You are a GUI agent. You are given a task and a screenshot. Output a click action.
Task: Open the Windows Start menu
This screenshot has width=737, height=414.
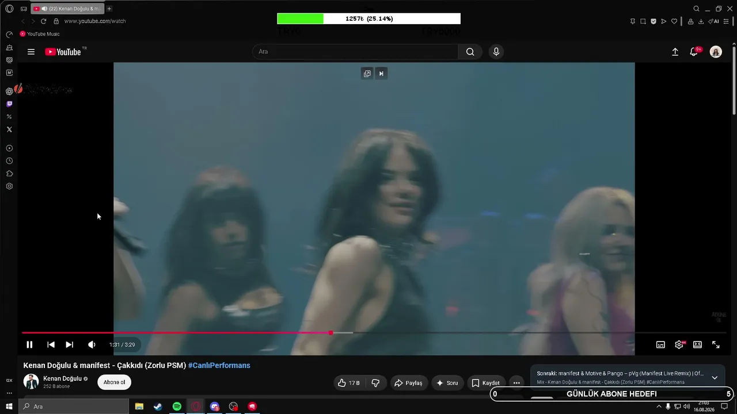[x=9, y=407]
